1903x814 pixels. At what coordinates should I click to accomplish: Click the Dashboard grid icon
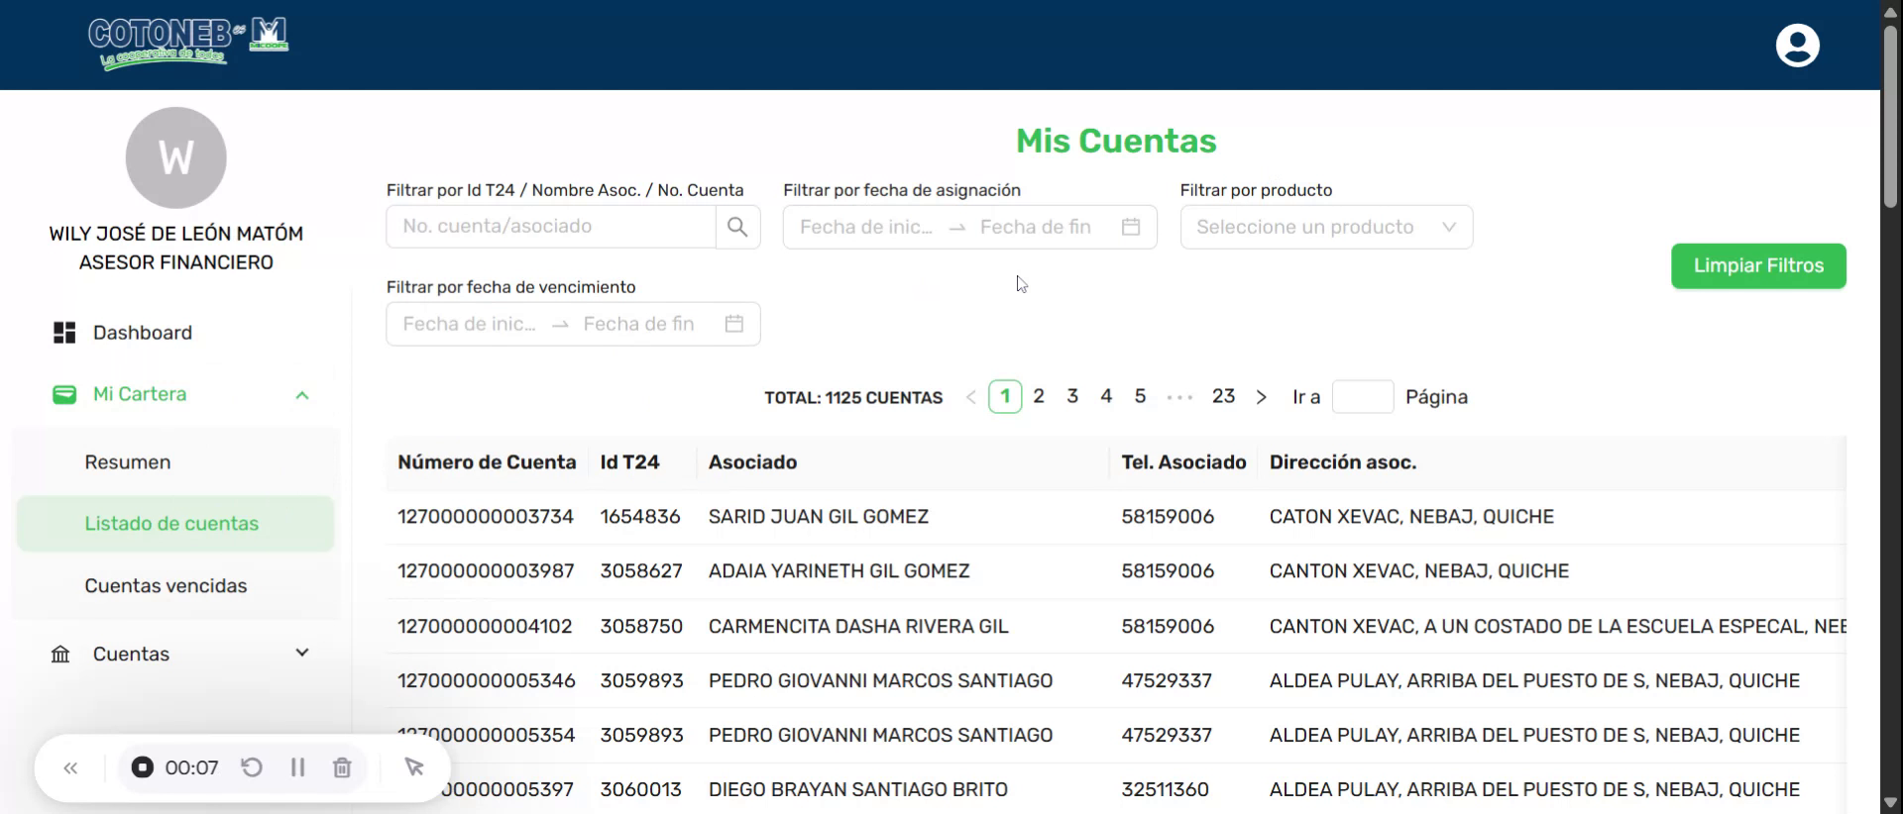pos(64,333)
